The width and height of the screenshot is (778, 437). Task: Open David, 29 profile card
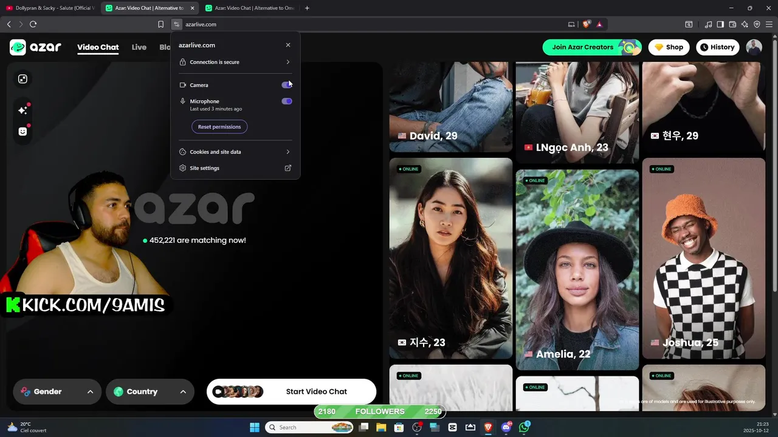click(x=451, y=107)
